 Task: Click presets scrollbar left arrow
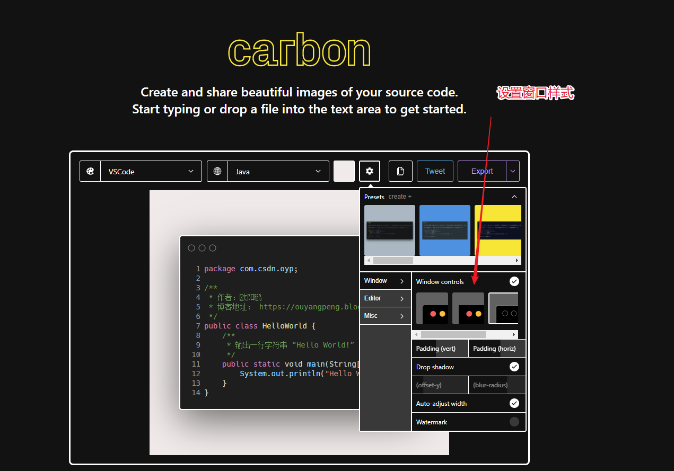coord(369,261)
